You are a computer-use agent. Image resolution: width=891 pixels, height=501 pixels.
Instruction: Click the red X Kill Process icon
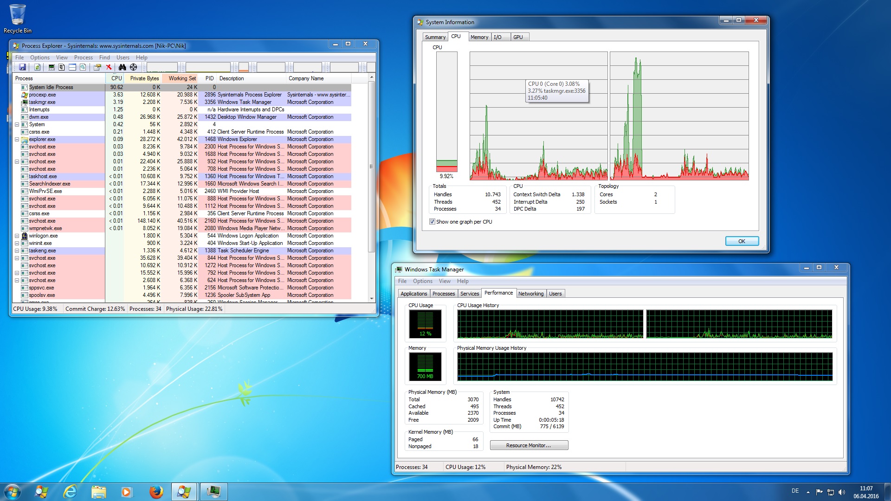109,67
